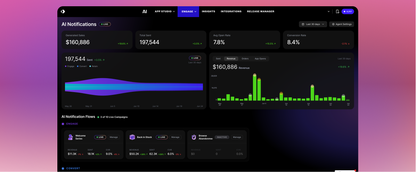
Task: Open the AI section icon
Action: (x=145, y=11)
